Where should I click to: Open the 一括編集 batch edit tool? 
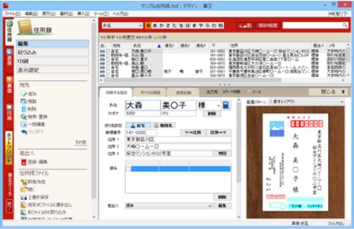[33, 124]
